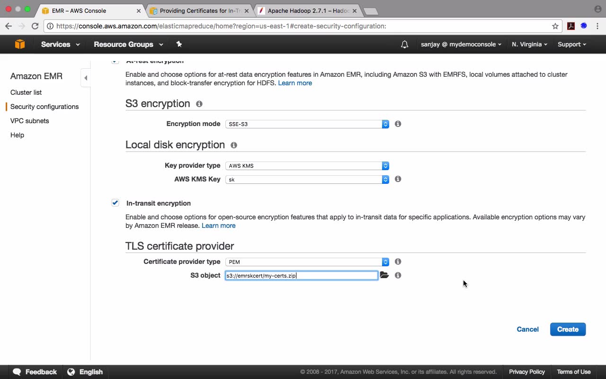Collapse the Amazon EMR sidebar arrow
This screenshot has width=606, height=379.
coord(86,78)
